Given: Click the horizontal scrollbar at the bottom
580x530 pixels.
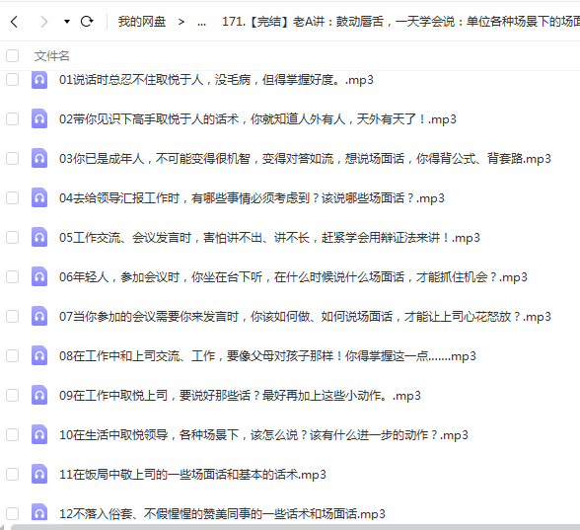Looking at the screenshot, I should pos(295,527).
